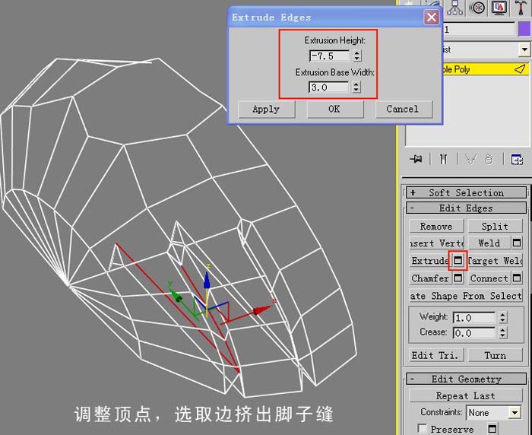Image resolution: width=532 pixels, height=435 pixels.
Task: Click the Repeat Last button
Action: point(466,395)
